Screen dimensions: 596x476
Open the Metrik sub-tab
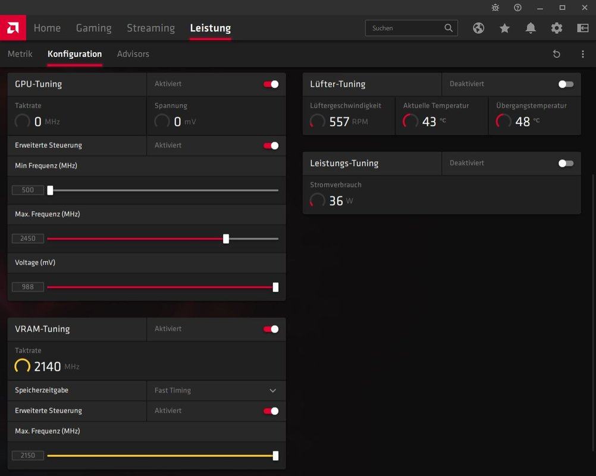(20, 54)
